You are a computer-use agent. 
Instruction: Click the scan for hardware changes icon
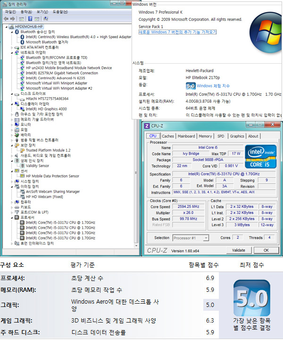[45, 19]
